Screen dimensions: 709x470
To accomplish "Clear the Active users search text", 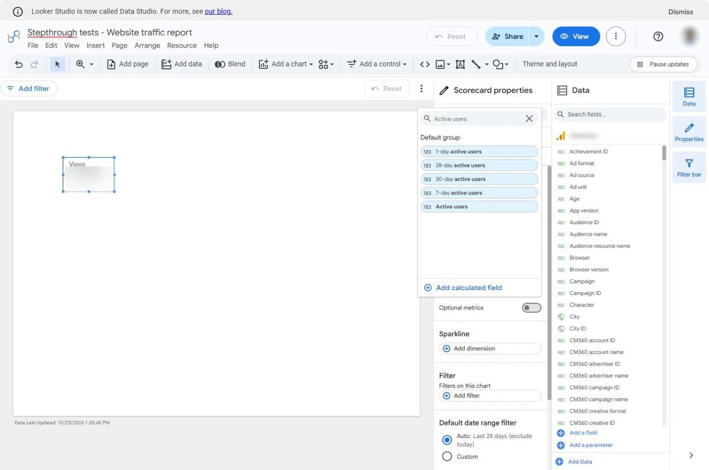I will tap(529, 119).
